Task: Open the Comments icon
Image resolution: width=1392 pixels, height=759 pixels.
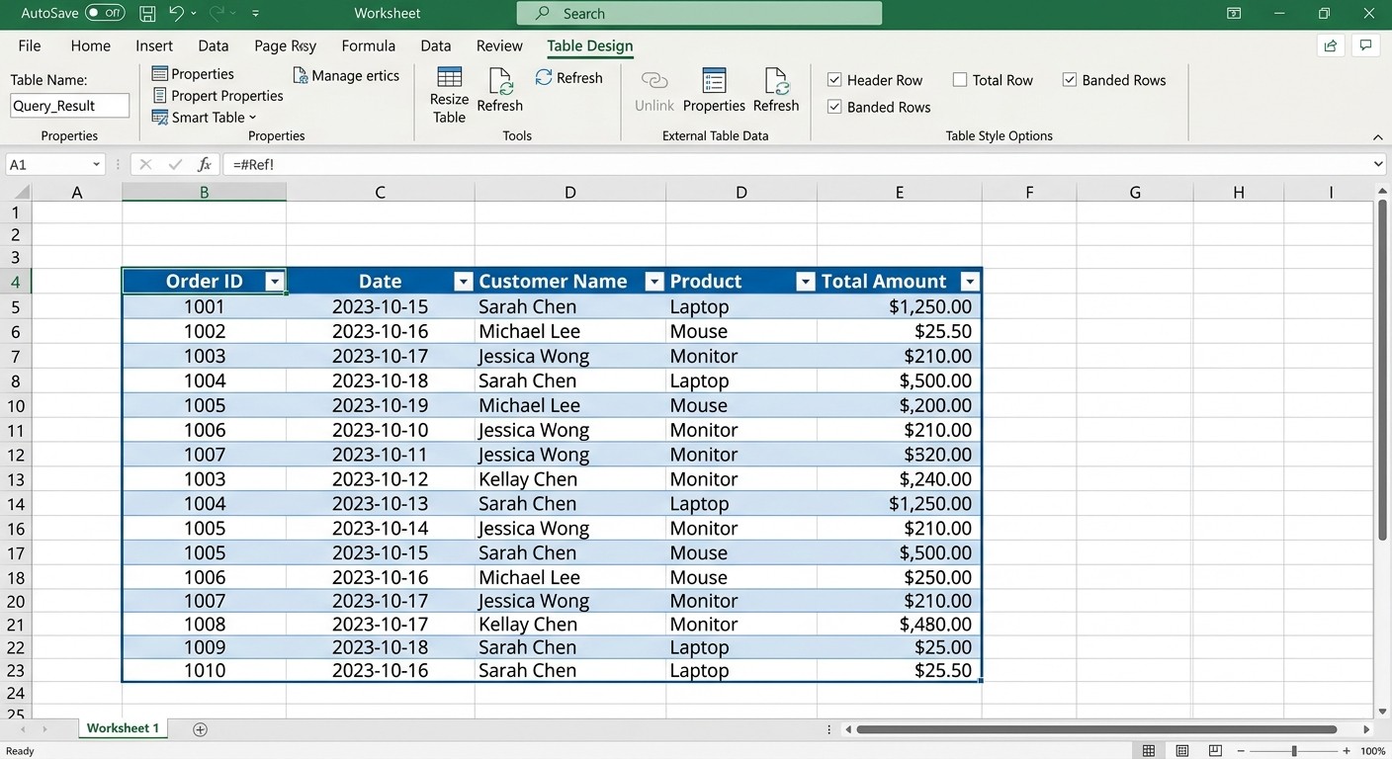Action: [1365, 45]
